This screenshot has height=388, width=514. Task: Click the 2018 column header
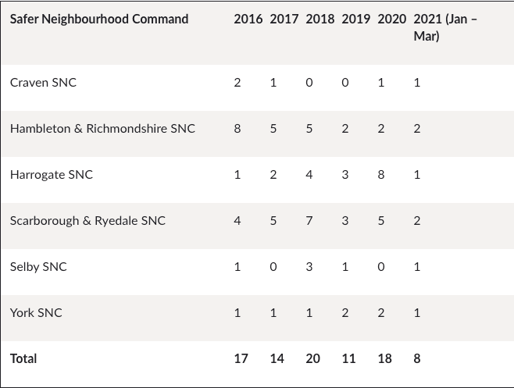320,19
